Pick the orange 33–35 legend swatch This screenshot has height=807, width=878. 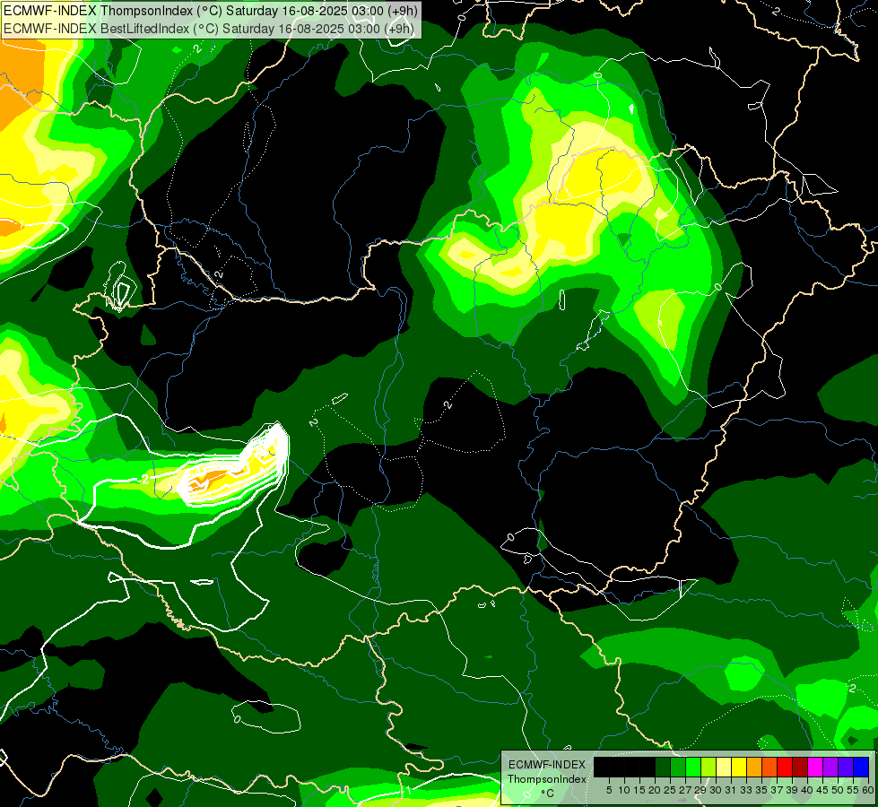pos(754,767)
